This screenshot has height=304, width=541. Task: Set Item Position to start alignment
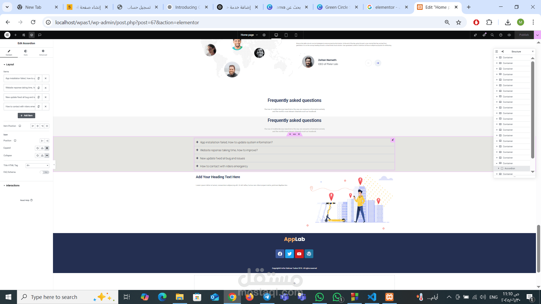pyautogui.click(x=33, y=126)
